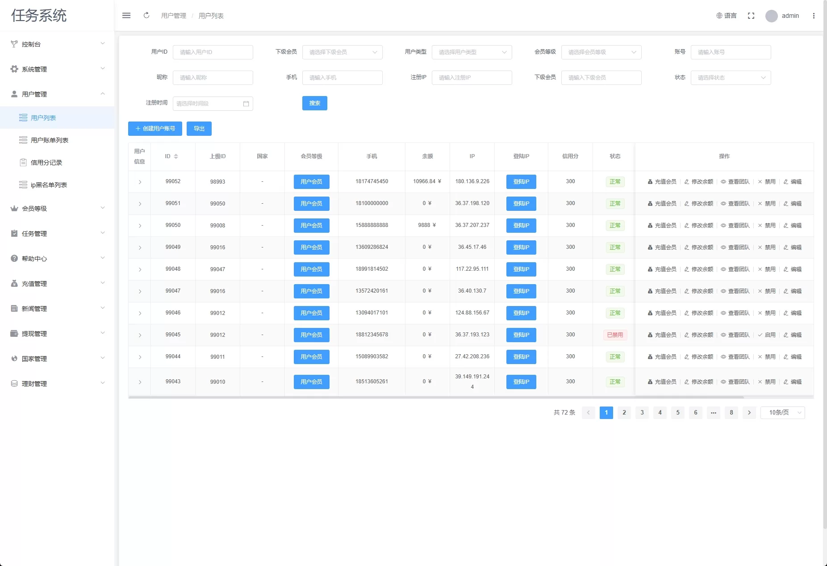This screenshot has width=827, height=566.
Task: View team of user 99050
Action: 735,226
